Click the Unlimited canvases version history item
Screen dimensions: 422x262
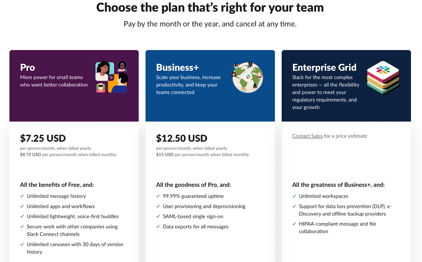(75, 248)
